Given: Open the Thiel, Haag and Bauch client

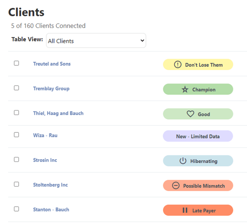Looking at the screenshot, I should (x=58, y=113).
